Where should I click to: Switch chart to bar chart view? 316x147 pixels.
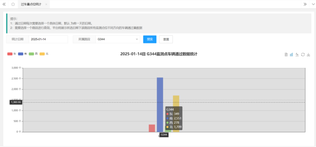[292, 55]
